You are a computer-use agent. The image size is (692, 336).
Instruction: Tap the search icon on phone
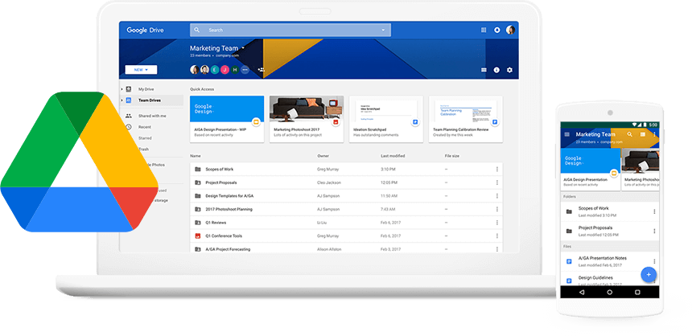click(x=630, y=134)
